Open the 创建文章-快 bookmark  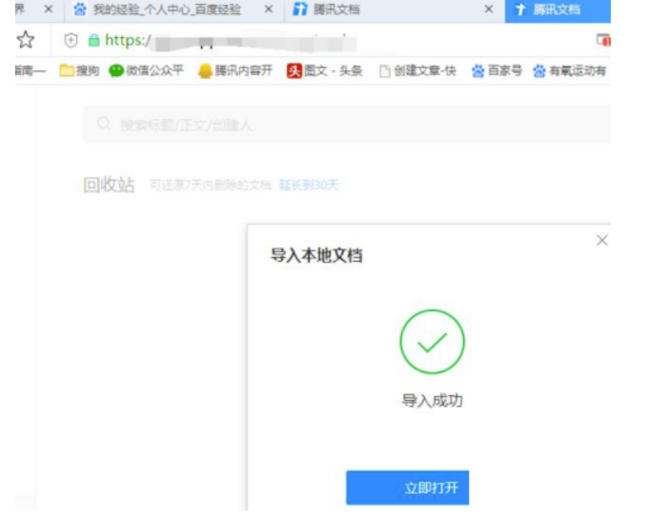(x=417, y=71)
